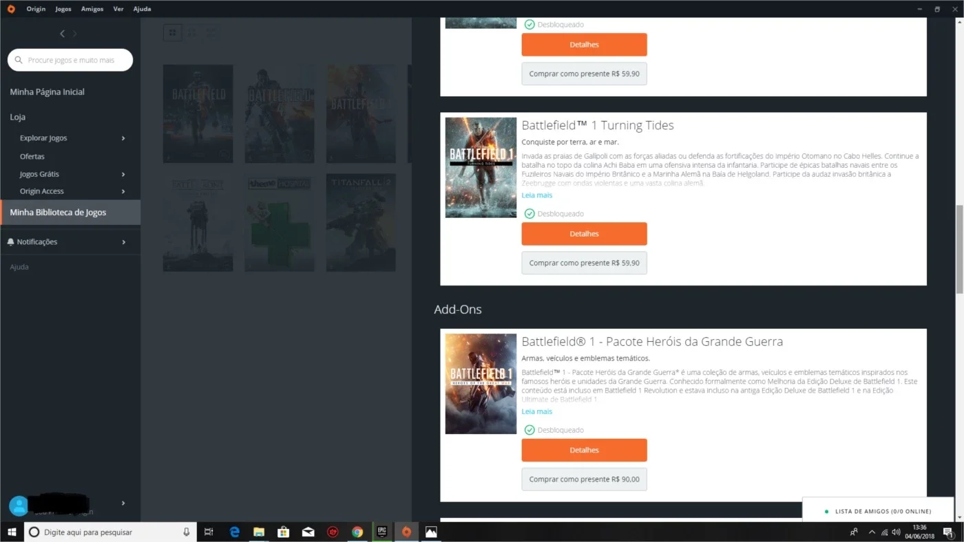The width and height of the screenshot is (964, 542).
Task: Open Detalhes for Battlefield 1 Turning Tides
Action: point(584,234)
